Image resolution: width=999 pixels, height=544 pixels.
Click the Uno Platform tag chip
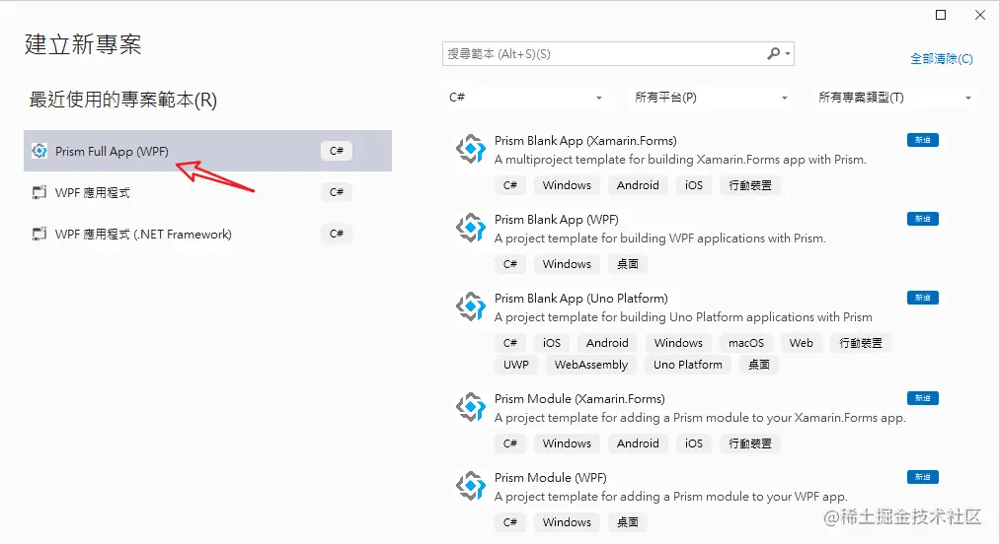(687, 365)
